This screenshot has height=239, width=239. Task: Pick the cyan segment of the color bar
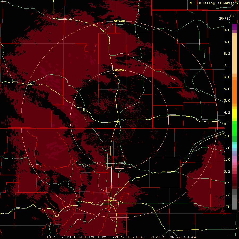point(234,146)
